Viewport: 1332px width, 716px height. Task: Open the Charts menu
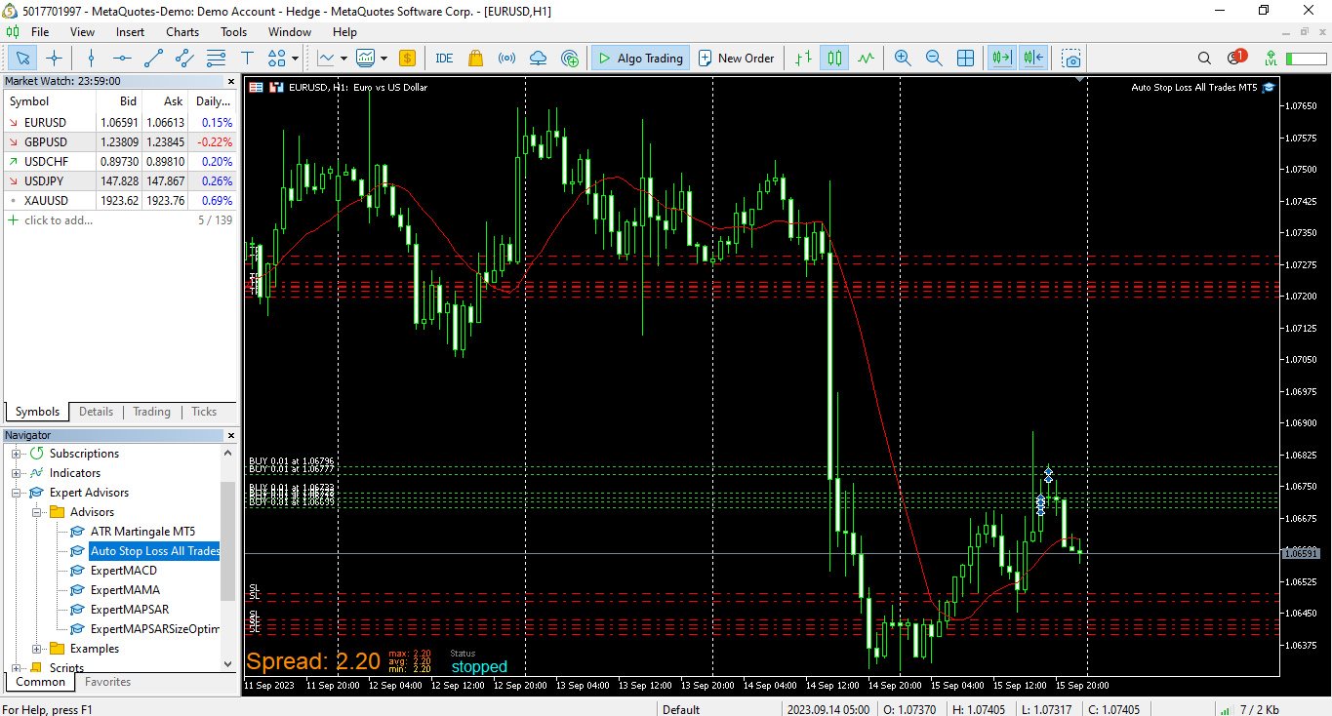tap(182, 31)
